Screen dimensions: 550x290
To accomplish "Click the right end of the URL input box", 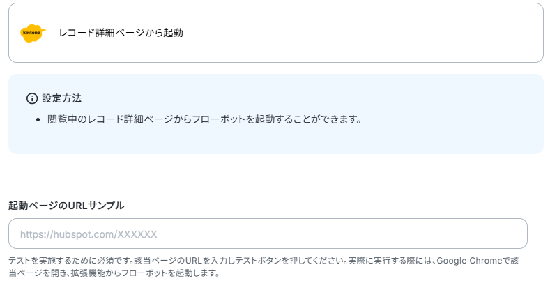I will point(516,234).
